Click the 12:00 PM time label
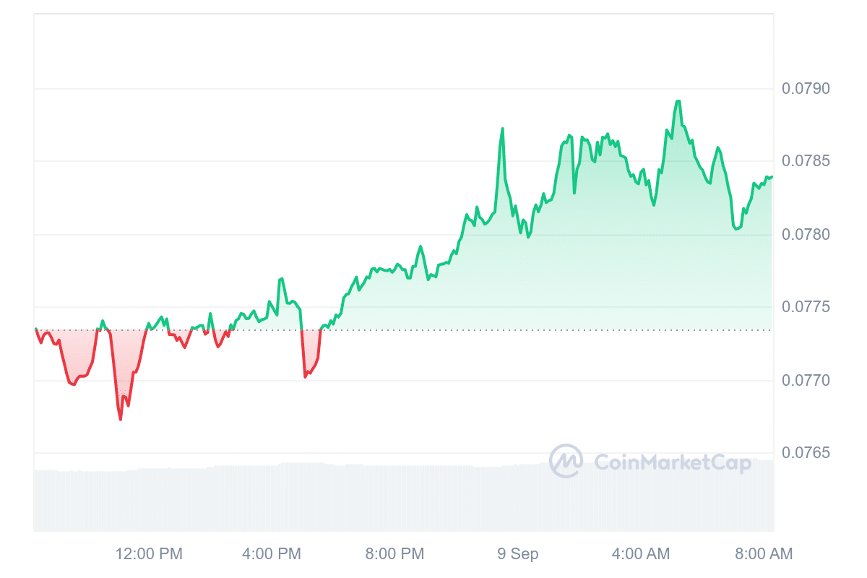The image size is (867, 578). tap(149, 554)
